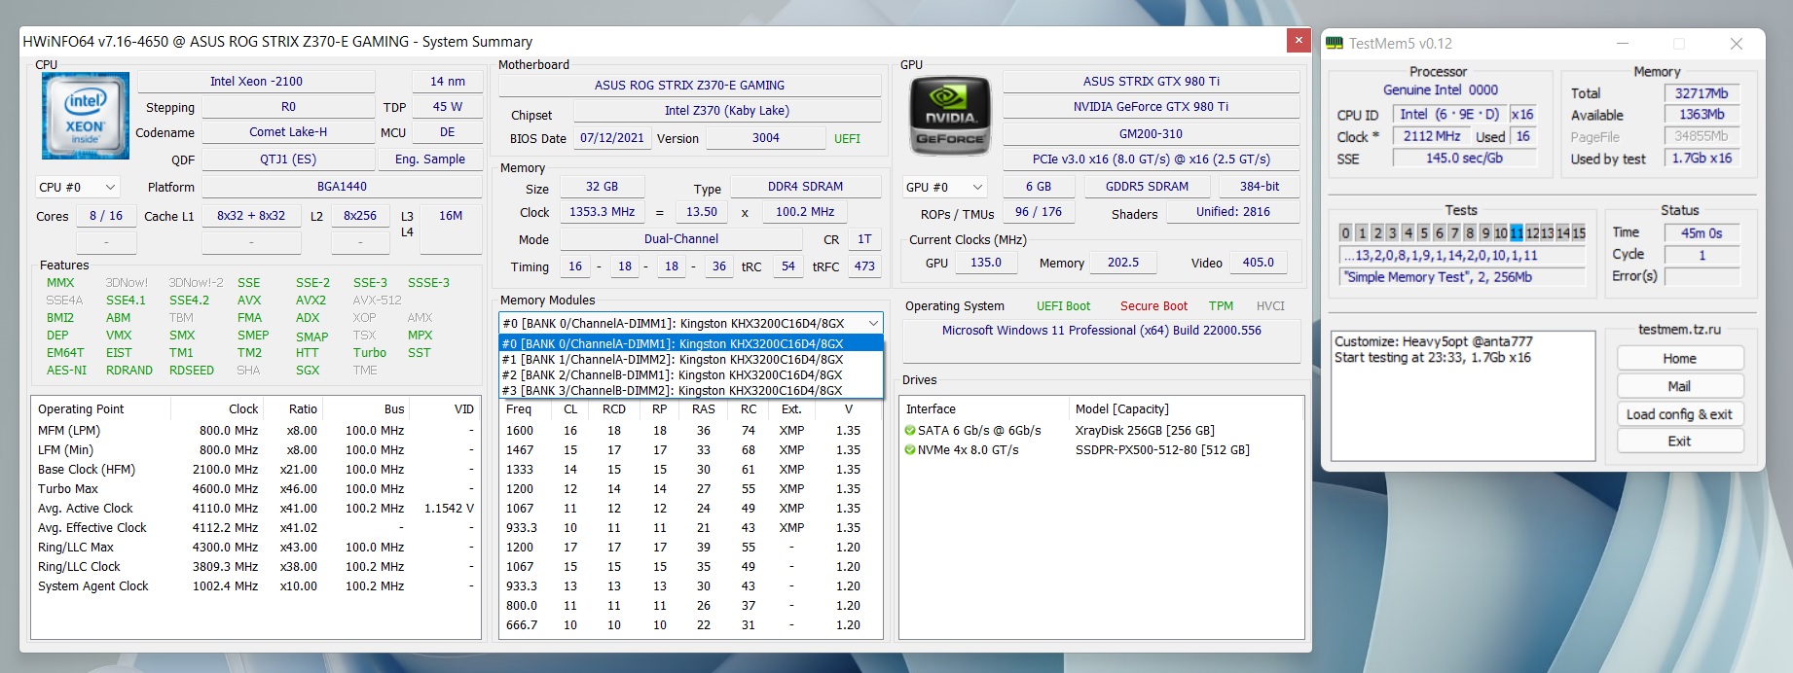Click the testmem.tz.ru site label
Viewport: 1793px width, 673px height.
click(1679, 330)
